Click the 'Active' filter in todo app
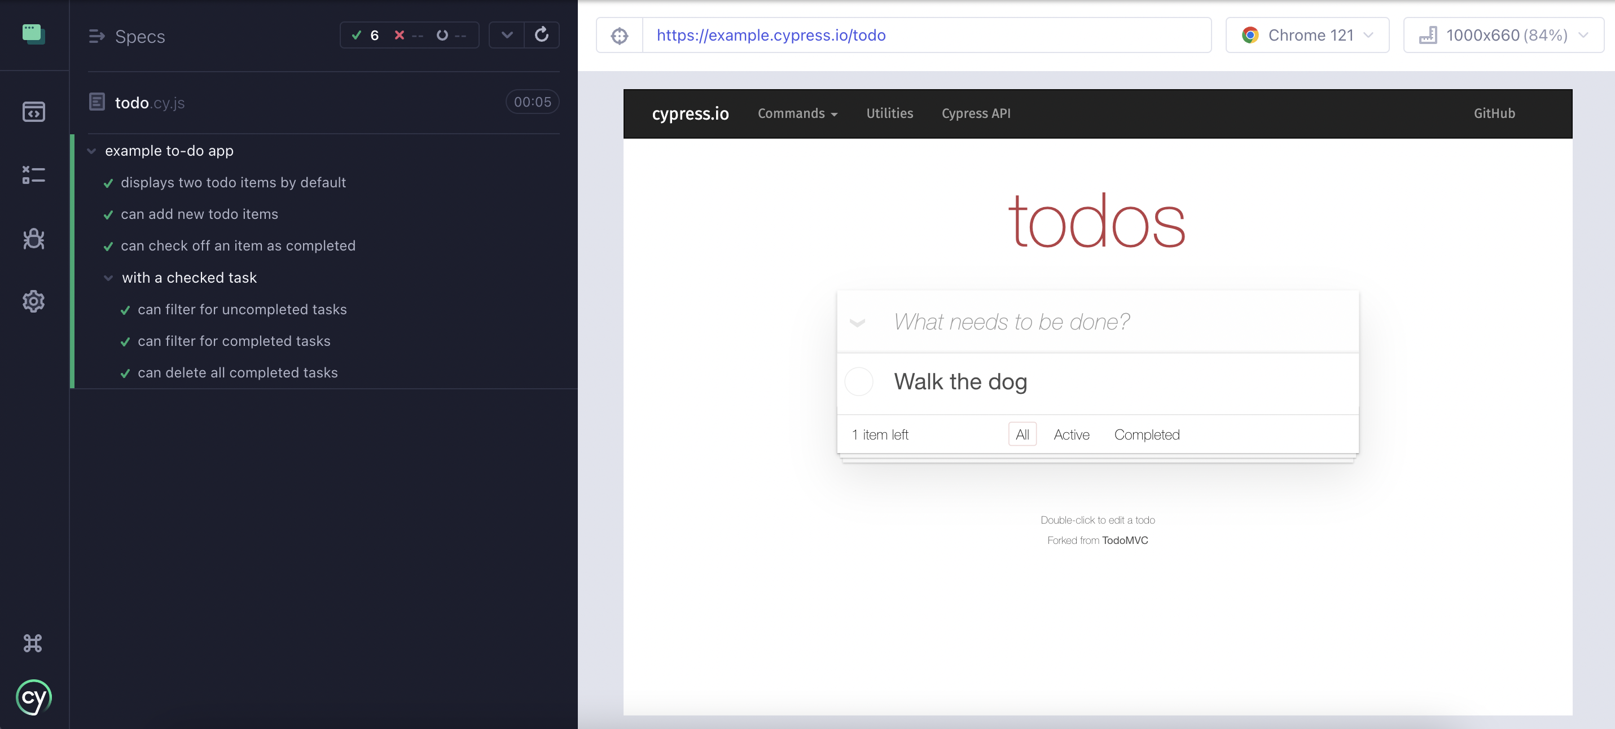The width and height of the screenshot is (1615, 729). click(x=1070, y=433)
